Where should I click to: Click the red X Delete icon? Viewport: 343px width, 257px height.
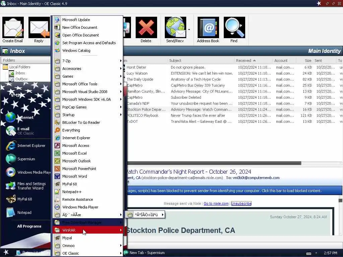point(146,27)
